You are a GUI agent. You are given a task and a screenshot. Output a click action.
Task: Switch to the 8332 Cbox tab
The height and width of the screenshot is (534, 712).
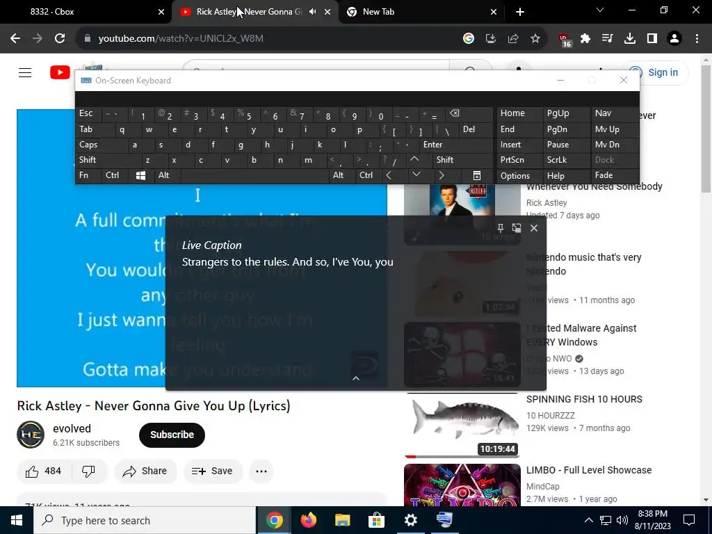pos(86,12)
